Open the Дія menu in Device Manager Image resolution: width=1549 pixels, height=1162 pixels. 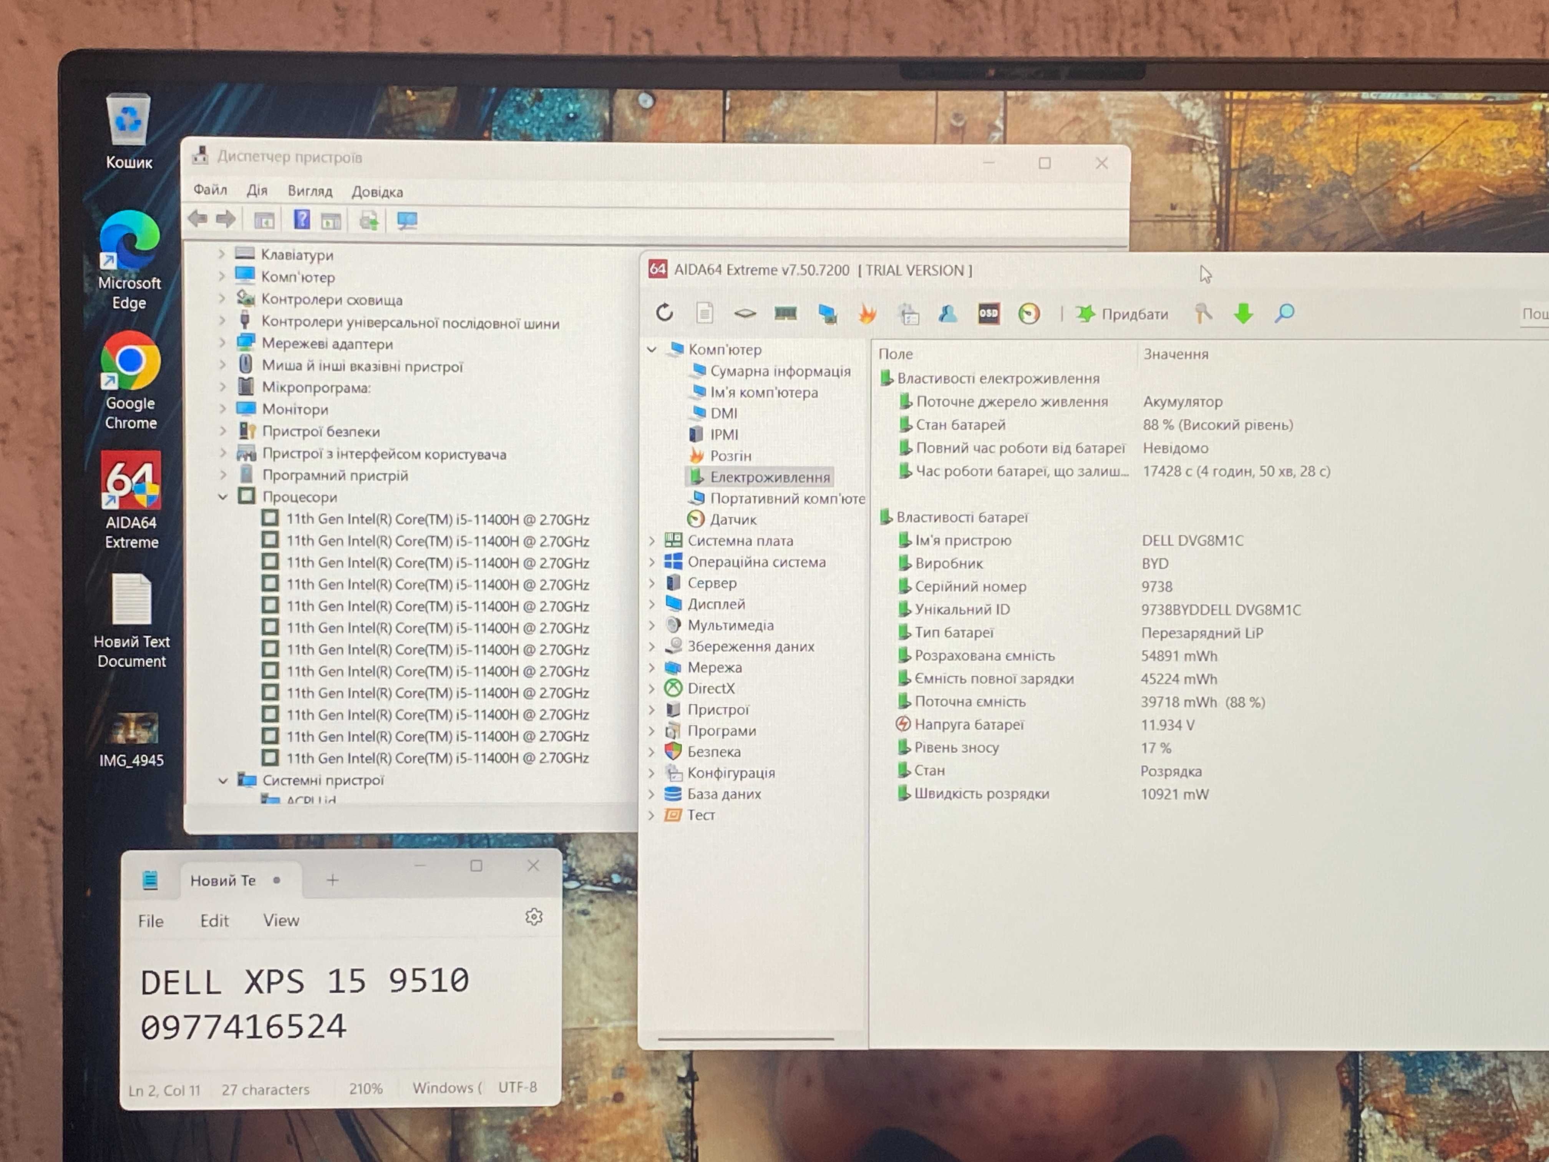[x=257, y=190]
